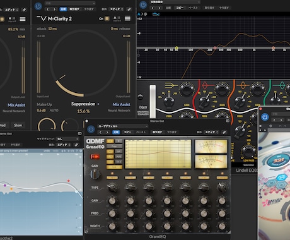Open the エディタ dropdown in the leftmost plugin header
This screenshot has width=290, height=240.
(11, 9)
